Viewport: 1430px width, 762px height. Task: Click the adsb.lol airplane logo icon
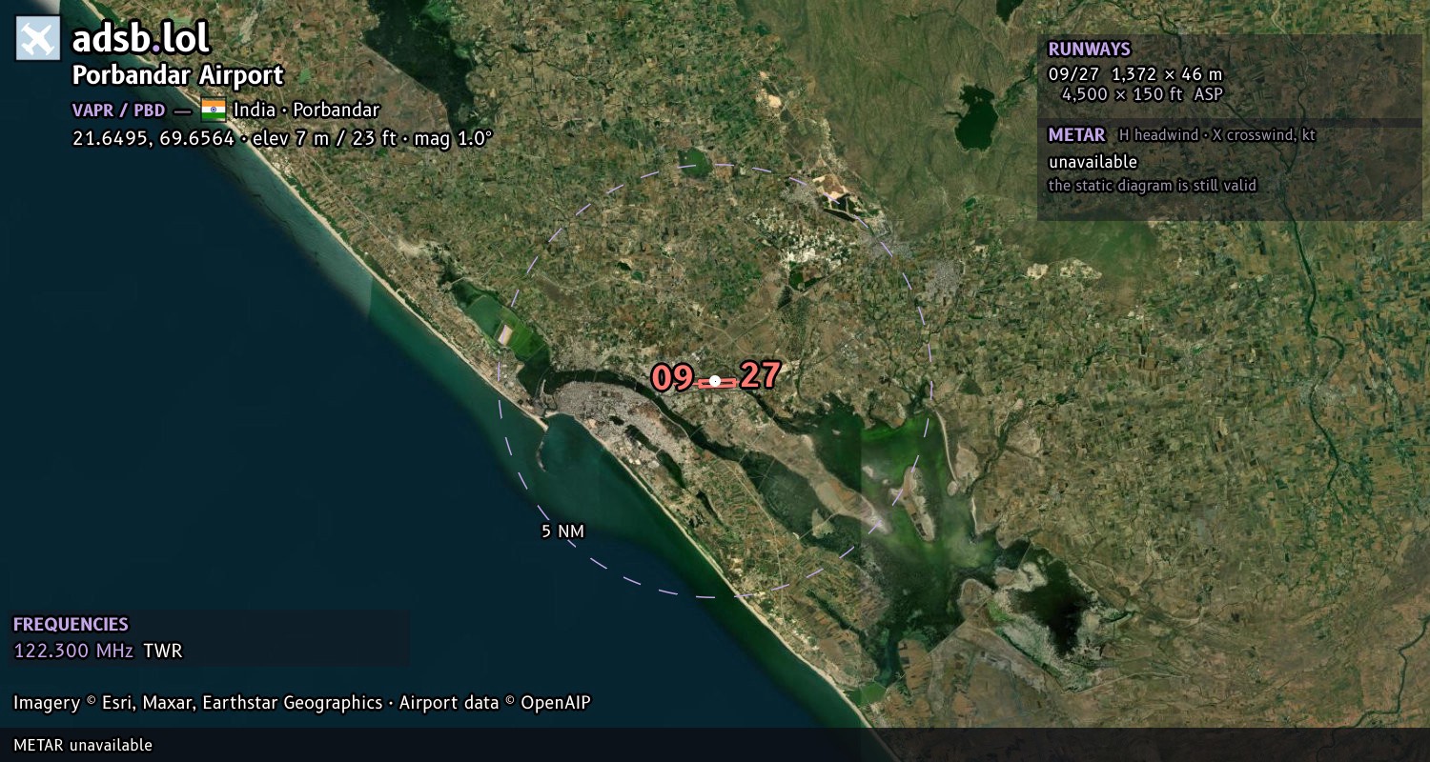[x=38, y=38]
